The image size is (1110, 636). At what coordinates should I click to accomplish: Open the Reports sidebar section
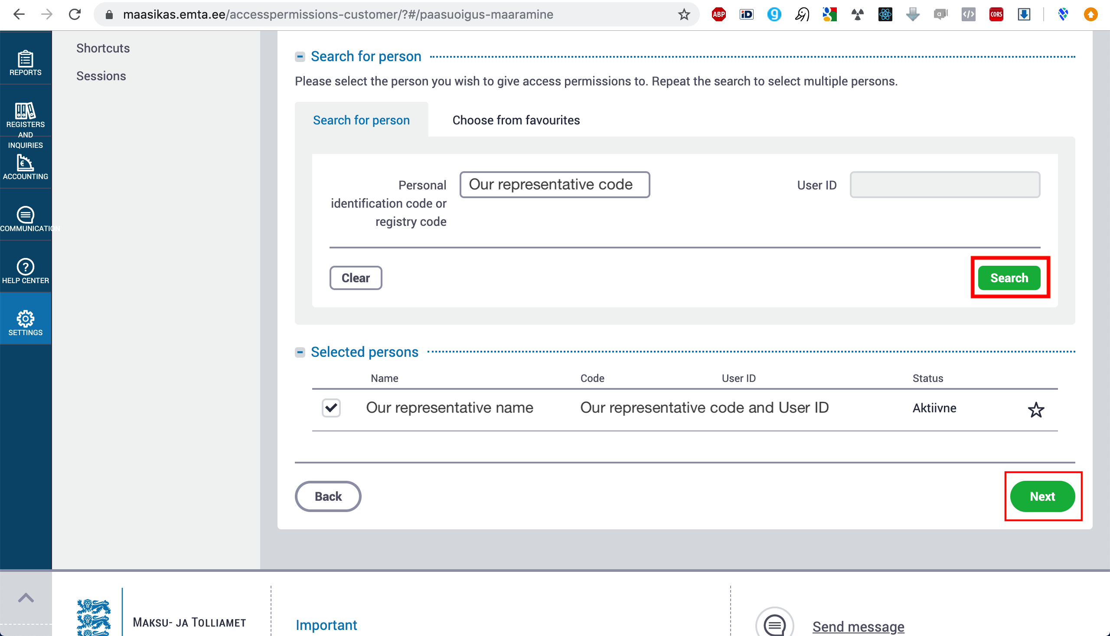pos(25,62)
